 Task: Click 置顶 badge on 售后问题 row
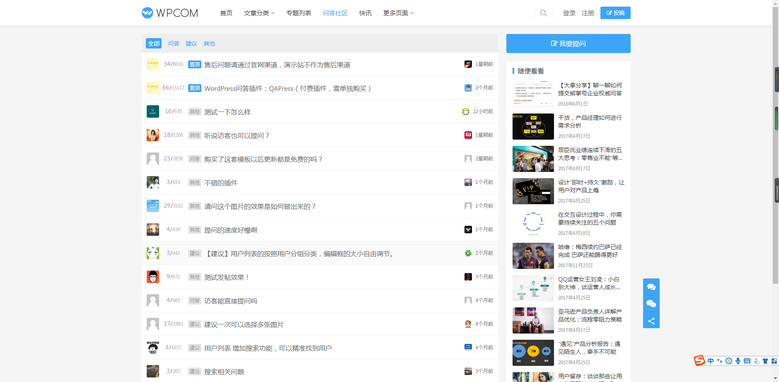(195, 64)
